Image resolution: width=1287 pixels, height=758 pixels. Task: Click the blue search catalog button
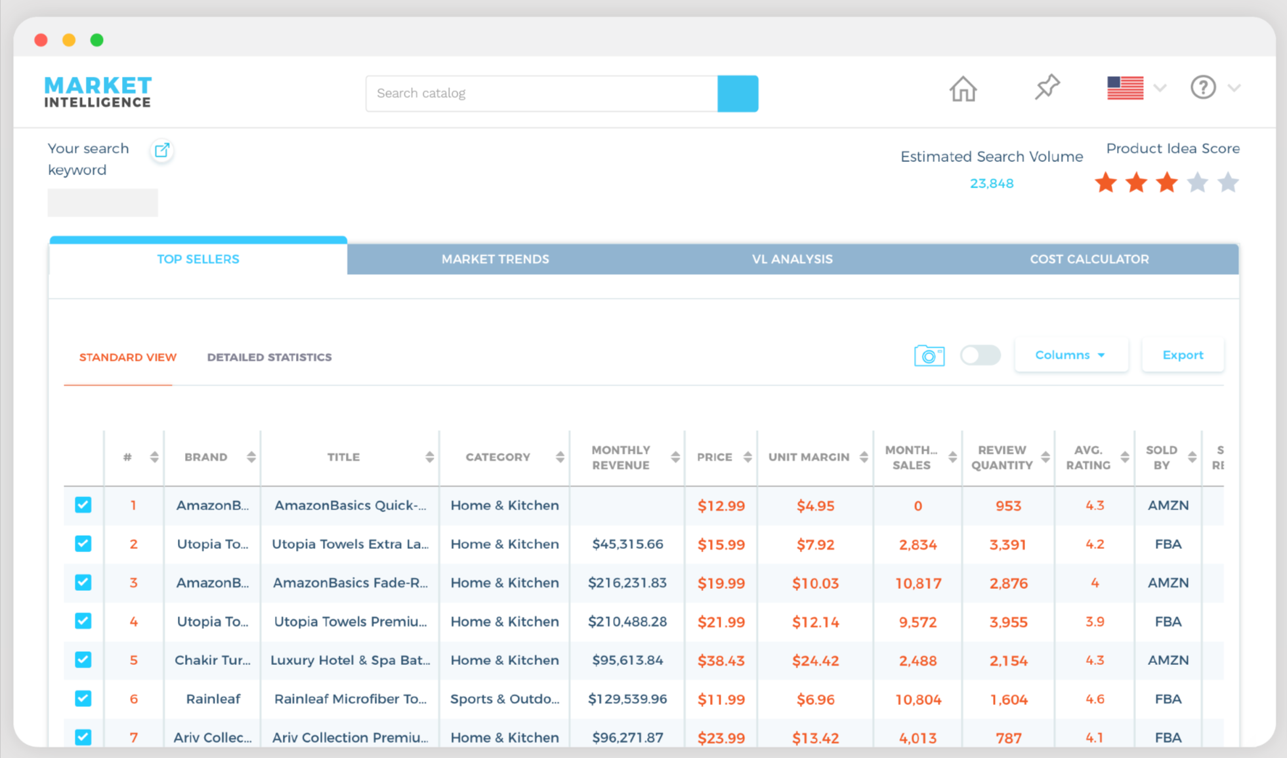738,93
